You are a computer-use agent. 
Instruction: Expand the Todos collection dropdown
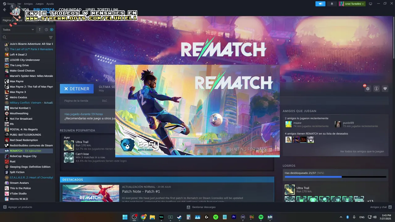(x=18, y=30)
